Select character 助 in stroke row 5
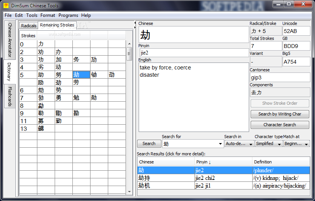Viewport: 315px width, 201px height. 46,75
